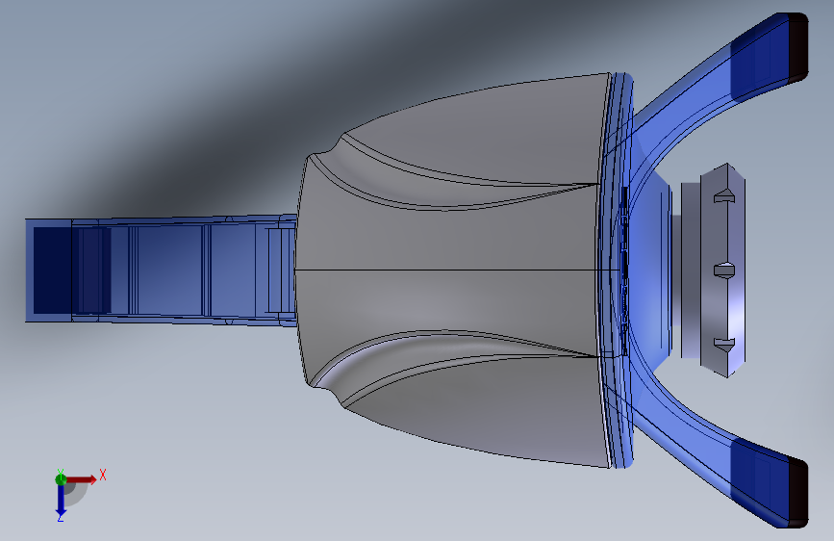Viewport: 834px width, 541px height.
Task: Select the blue dome between the curved arms
Action: click(650, 270)
